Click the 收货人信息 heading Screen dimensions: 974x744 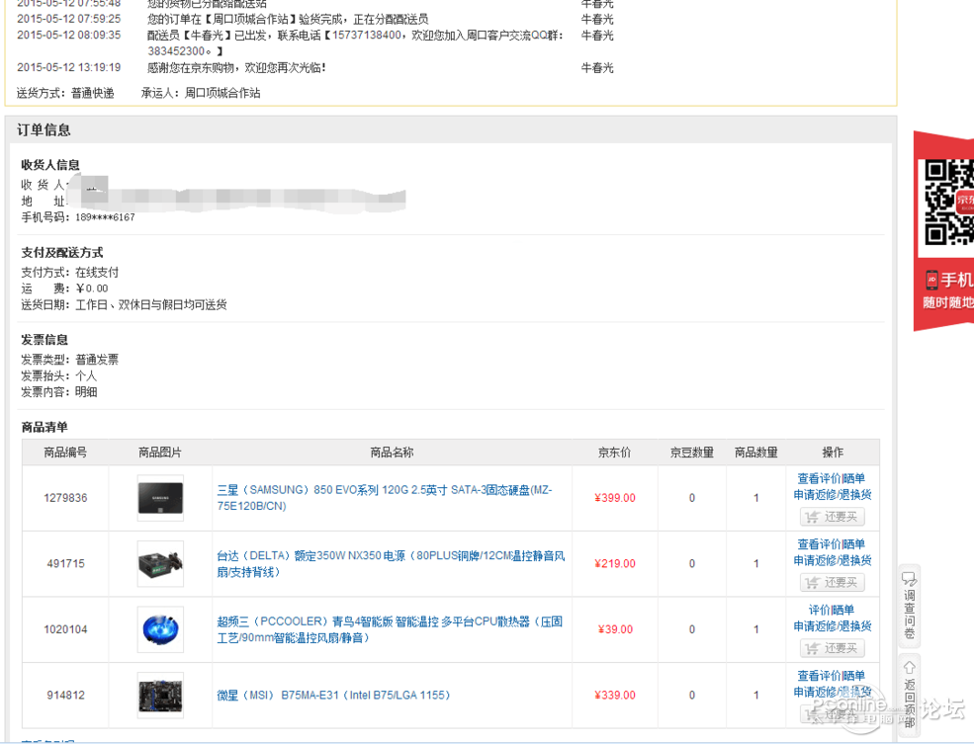pos(50,164)
